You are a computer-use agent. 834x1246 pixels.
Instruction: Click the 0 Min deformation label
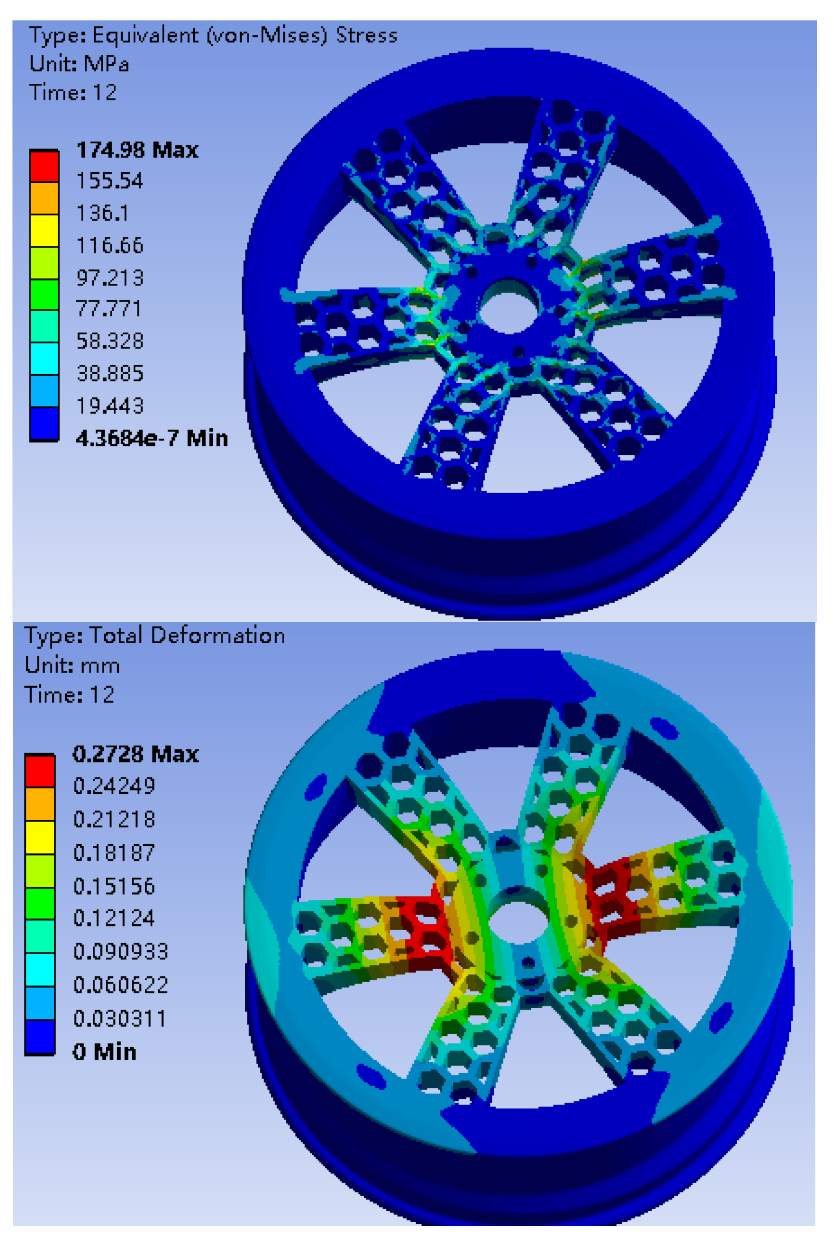point(105,1052)
